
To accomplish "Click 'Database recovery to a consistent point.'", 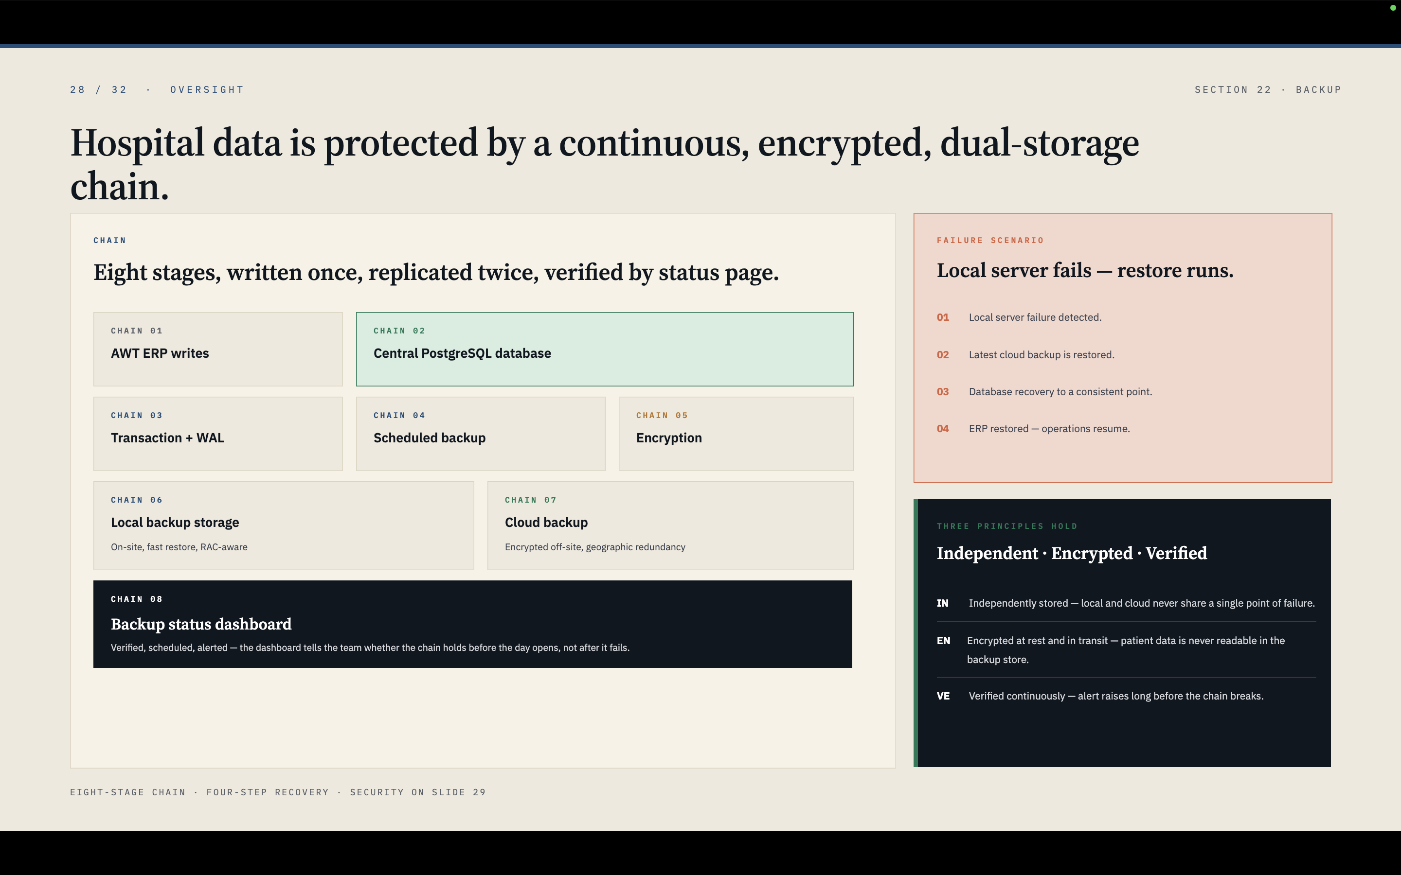I will point(1060,392).
